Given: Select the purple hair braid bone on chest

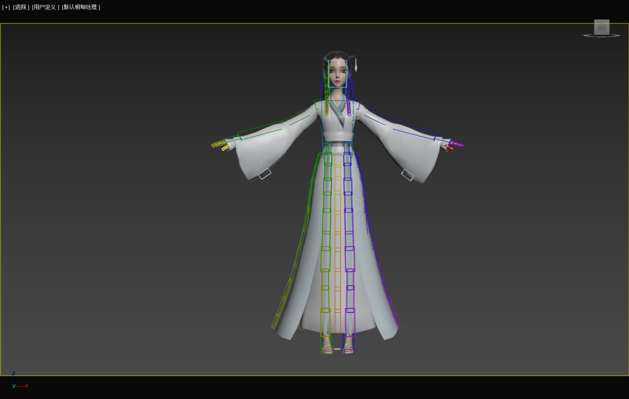Looking at the screenshot, I should [348, 107].
